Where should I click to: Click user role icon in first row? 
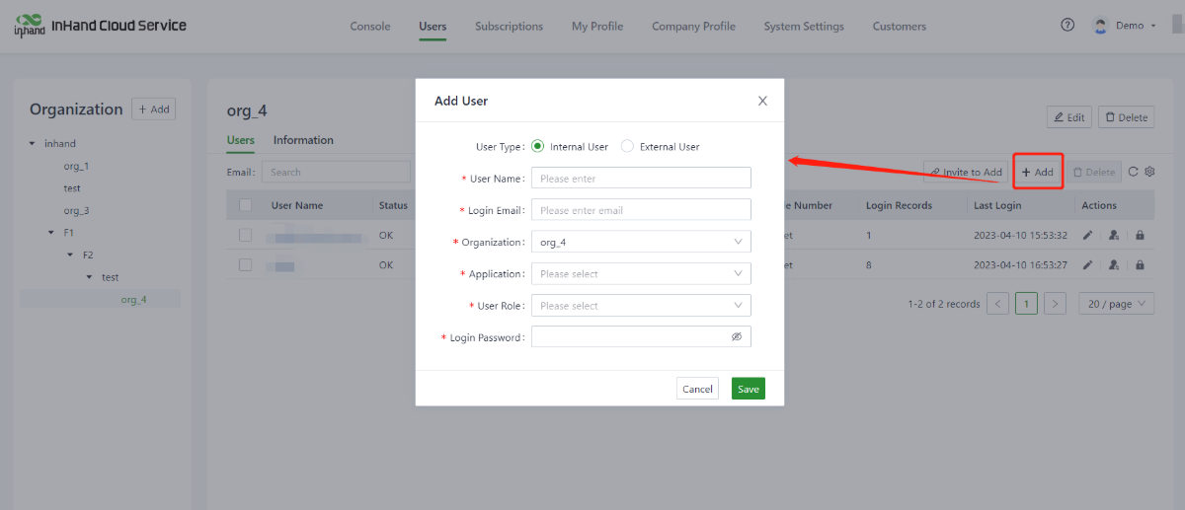point(1114,236)
